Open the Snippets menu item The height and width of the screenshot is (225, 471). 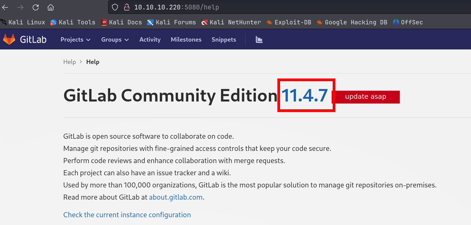(224, 40)
